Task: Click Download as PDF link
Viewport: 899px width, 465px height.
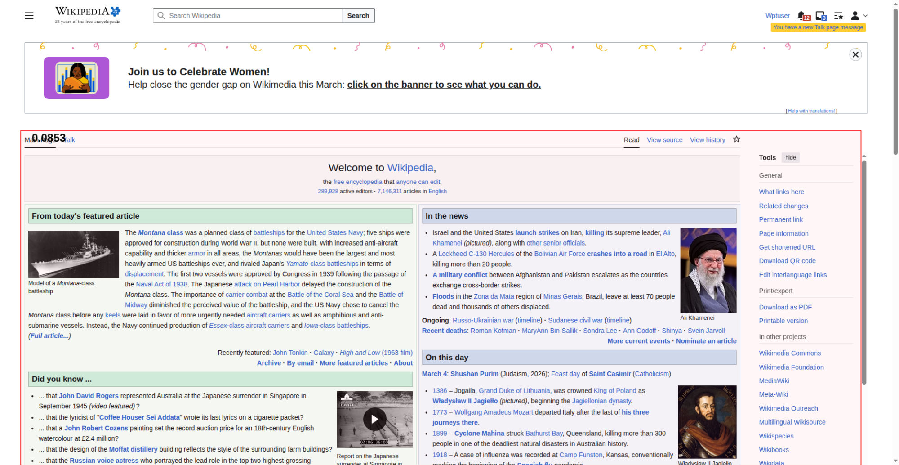Action: [x=785, y=307]
